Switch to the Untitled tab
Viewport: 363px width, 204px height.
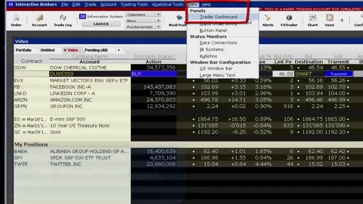point(48,50)
